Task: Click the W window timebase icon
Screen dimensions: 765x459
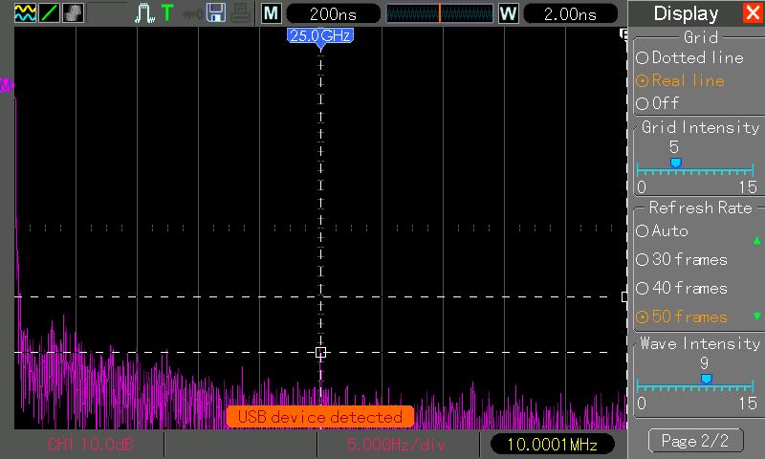Action: [x=508, y=13]
